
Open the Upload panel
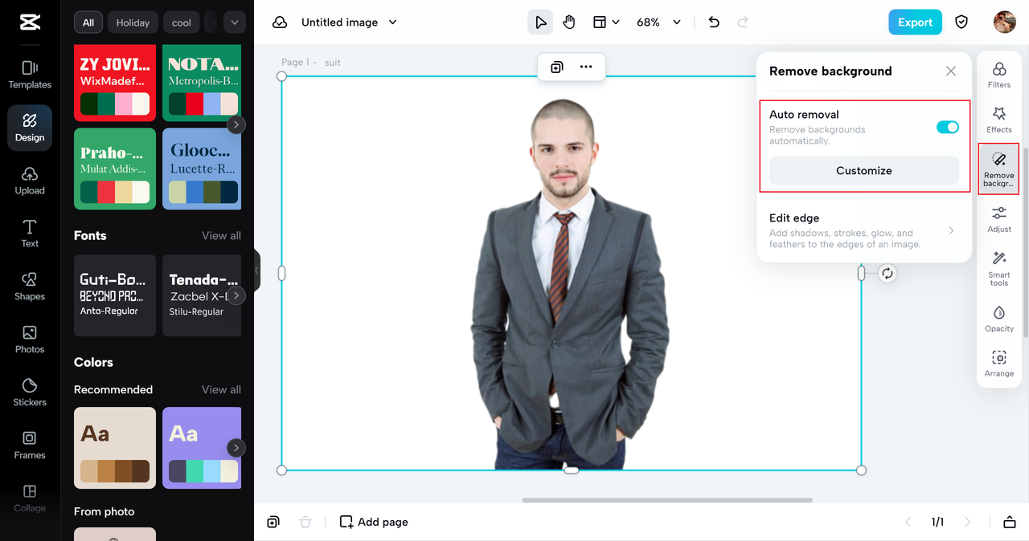(x=30, y=181)
